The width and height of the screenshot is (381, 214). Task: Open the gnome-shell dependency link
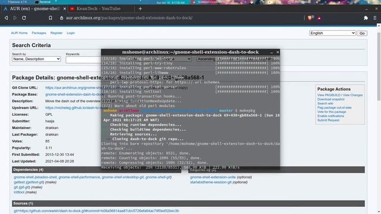click(24, 177)
